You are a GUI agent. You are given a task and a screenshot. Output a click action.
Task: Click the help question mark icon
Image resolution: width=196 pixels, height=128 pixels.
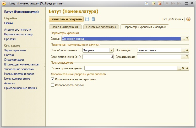tap(188, 19)
